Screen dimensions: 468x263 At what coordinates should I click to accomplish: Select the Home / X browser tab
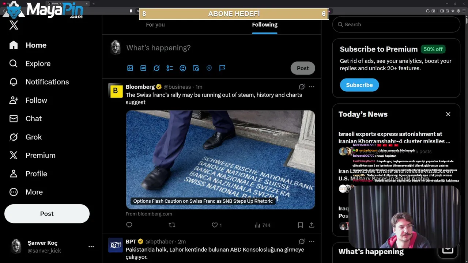(68, 4)
